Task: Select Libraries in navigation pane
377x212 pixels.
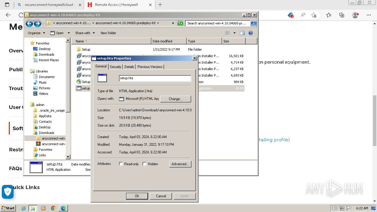Action: click(42, 71)
